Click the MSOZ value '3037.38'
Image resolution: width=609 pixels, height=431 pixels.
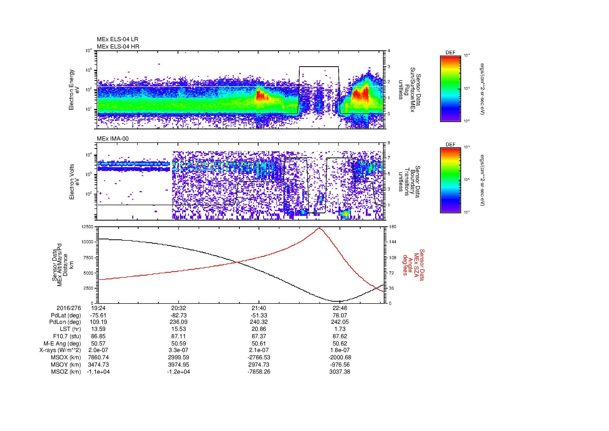pos(340,372)
